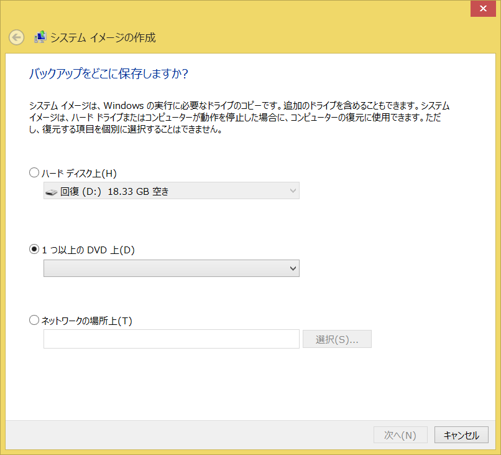The width and height of the screenshot is (501, 455).
Task: Click the back arrow button
Action: click(x=17, y=37)
